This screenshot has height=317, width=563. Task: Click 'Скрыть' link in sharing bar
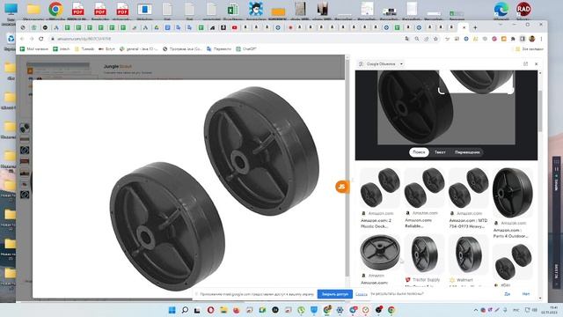click(362, 294)
